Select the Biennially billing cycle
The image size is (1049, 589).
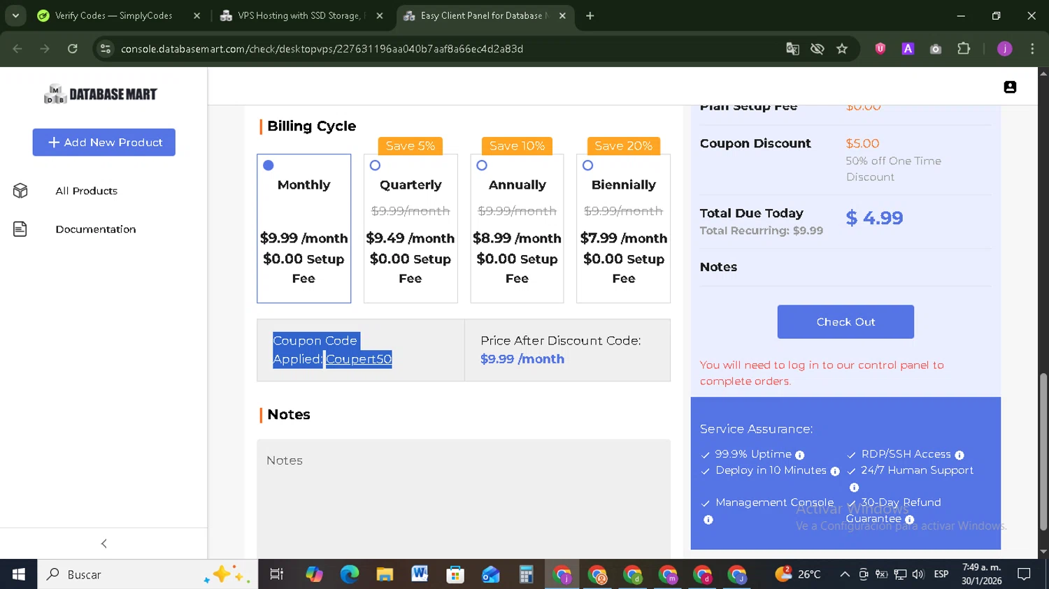[x=588, y=166]
